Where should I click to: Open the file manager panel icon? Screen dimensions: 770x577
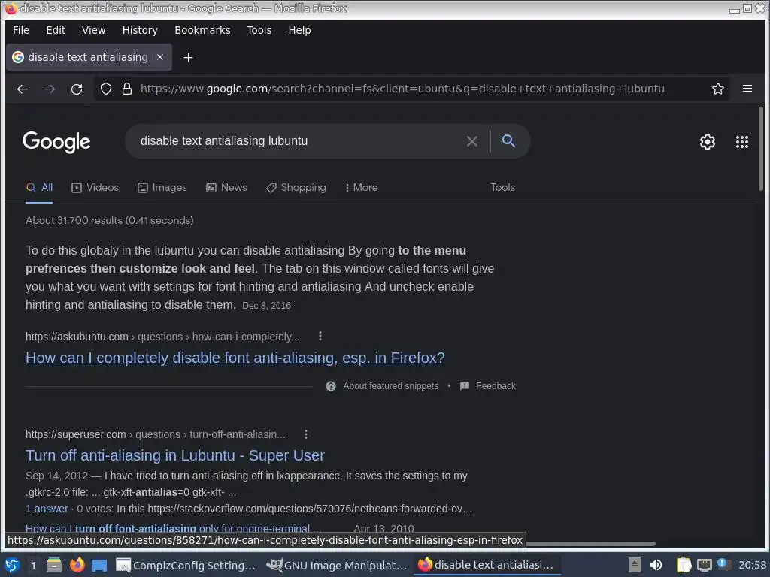tap(54, 565)
